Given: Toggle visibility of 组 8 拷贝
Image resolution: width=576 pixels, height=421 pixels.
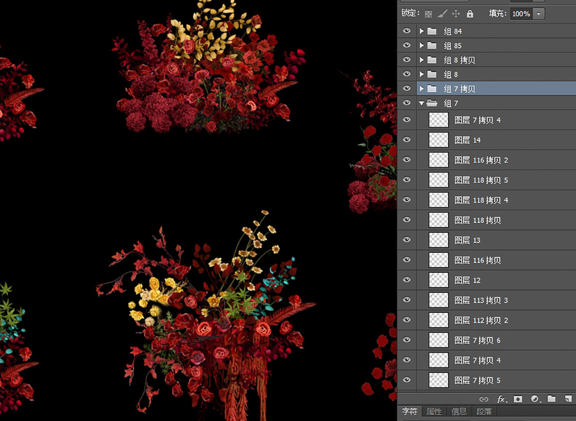Looking at the screenshot, I should 406,59.
